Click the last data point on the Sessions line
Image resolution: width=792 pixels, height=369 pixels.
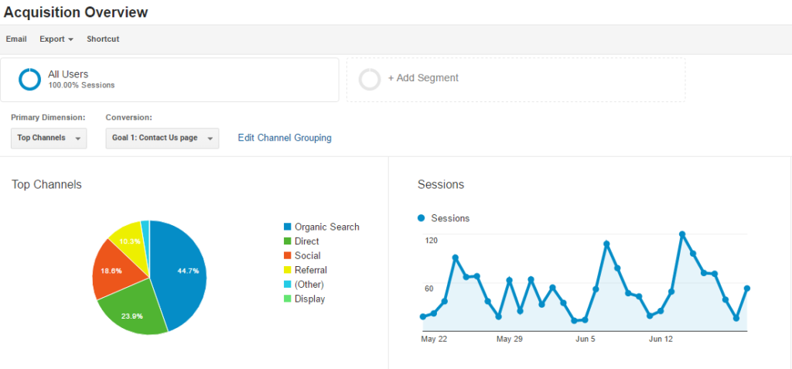coord(747,289)
